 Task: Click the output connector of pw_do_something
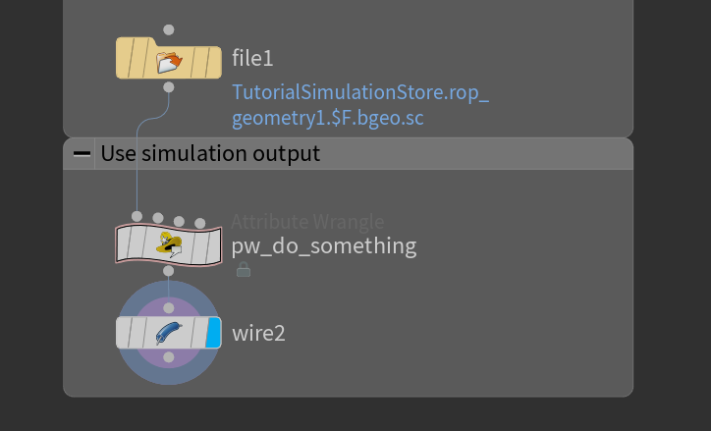click(169, 270)
